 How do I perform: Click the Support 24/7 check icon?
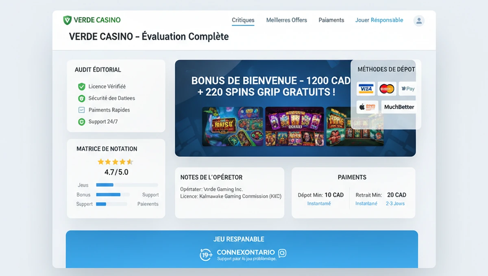[x=81, y=122]
